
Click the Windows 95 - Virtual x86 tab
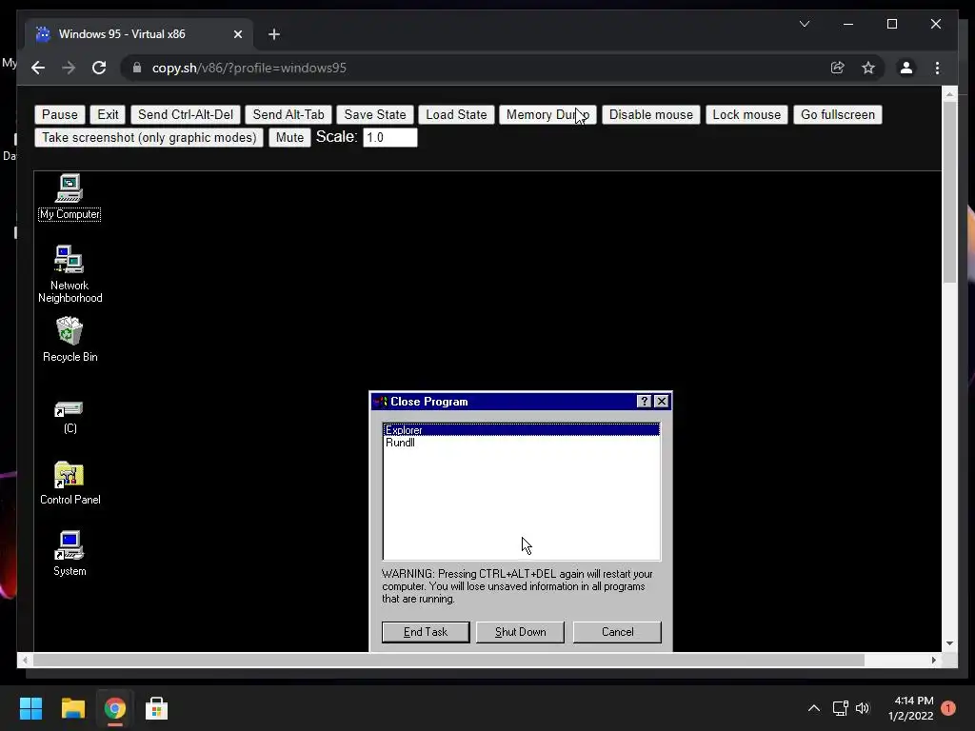point(139,34)
